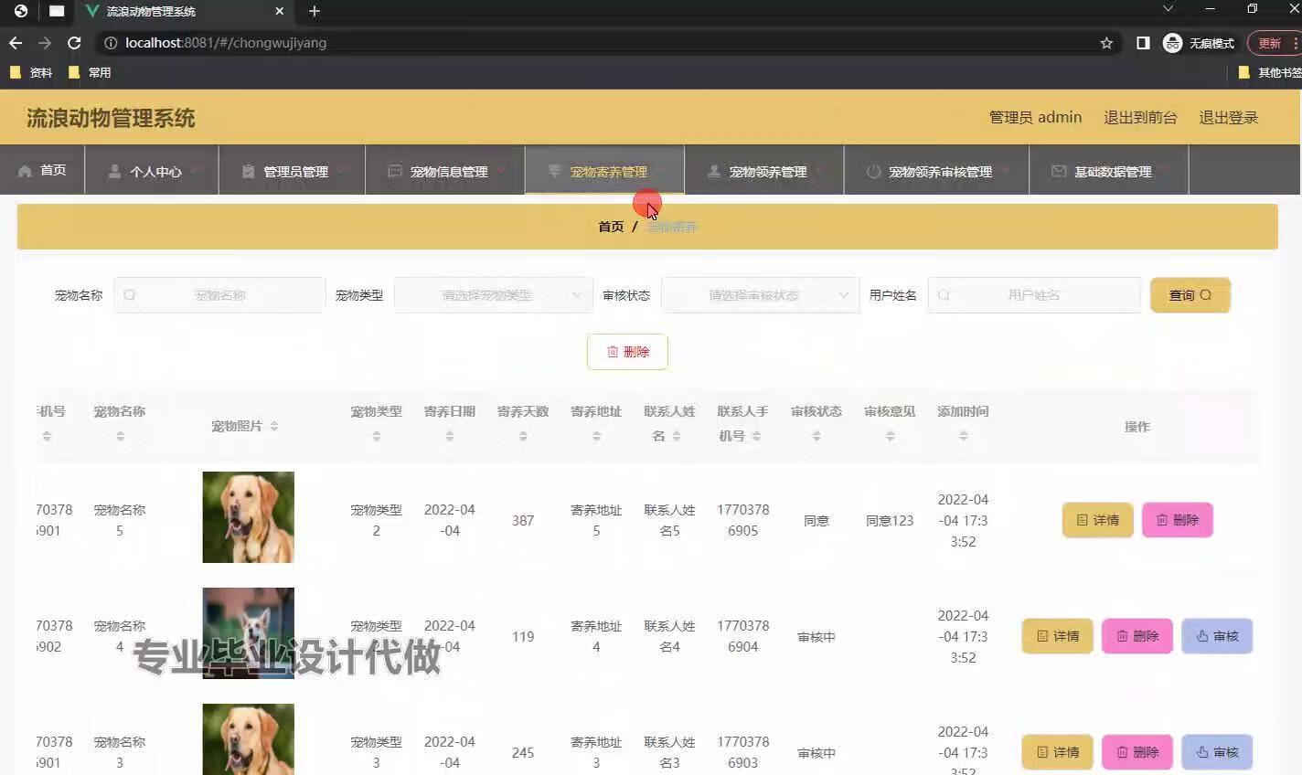The height and width of the screenshot is (775, 1302).
Task: Focus the 用户姓名 search field
Action: [1034, 295]
